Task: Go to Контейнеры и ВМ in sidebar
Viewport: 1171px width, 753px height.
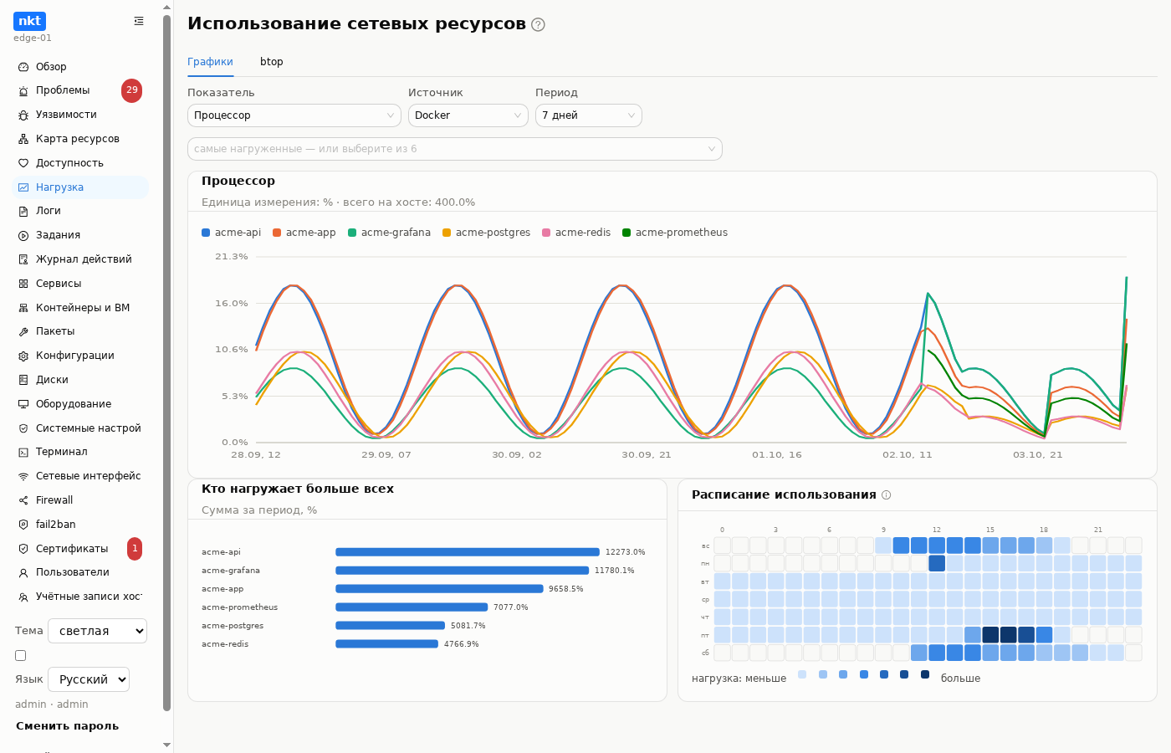Action: (81, 308)
